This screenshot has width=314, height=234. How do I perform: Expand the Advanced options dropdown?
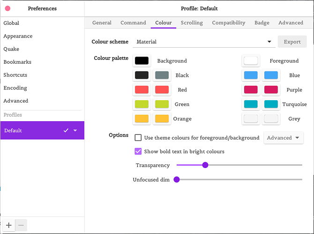(x=284, y=138)
